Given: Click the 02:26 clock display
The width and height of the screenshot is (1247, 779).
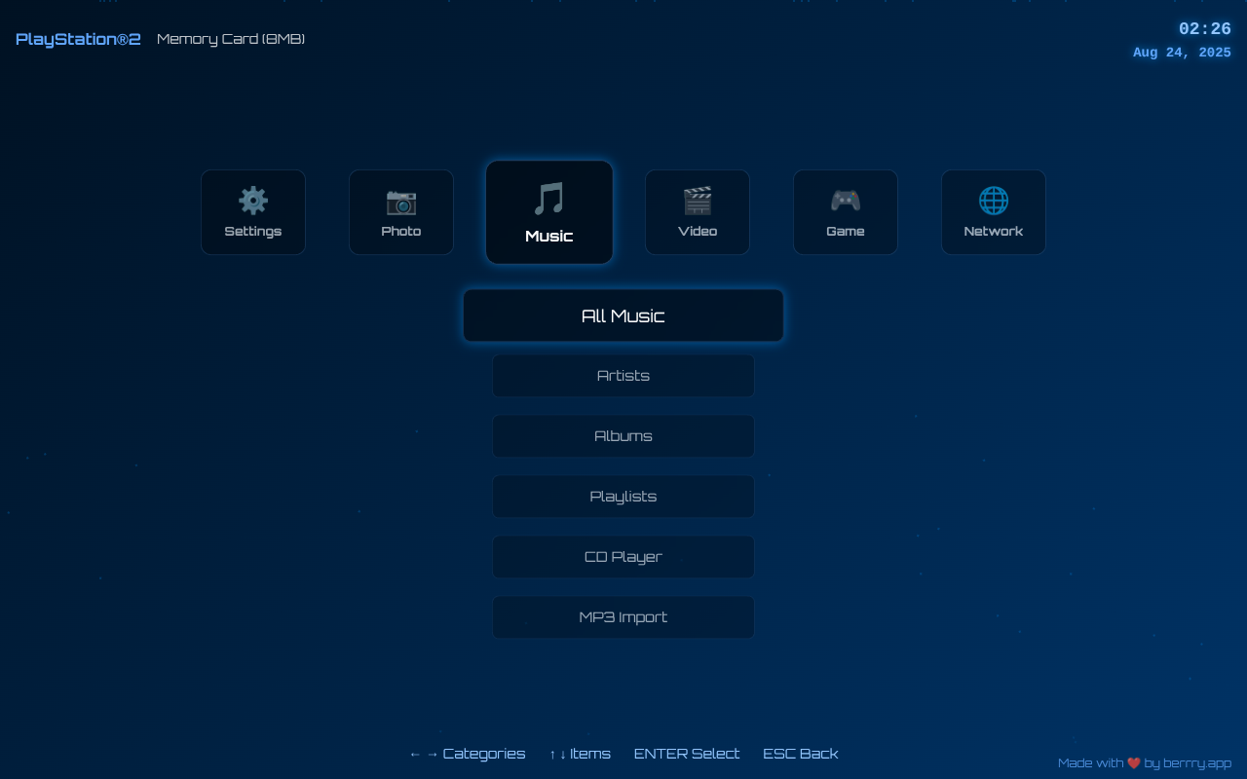Looking at the screenshot, I should pos(1205,28).
